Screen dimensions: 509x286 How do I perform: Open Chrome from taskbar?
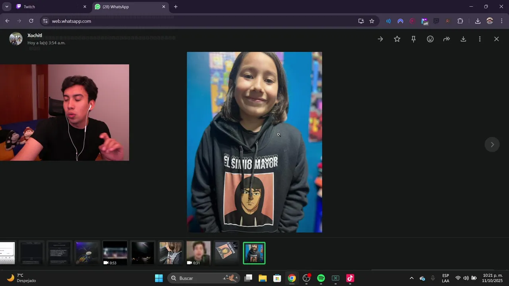click(292, 278)
